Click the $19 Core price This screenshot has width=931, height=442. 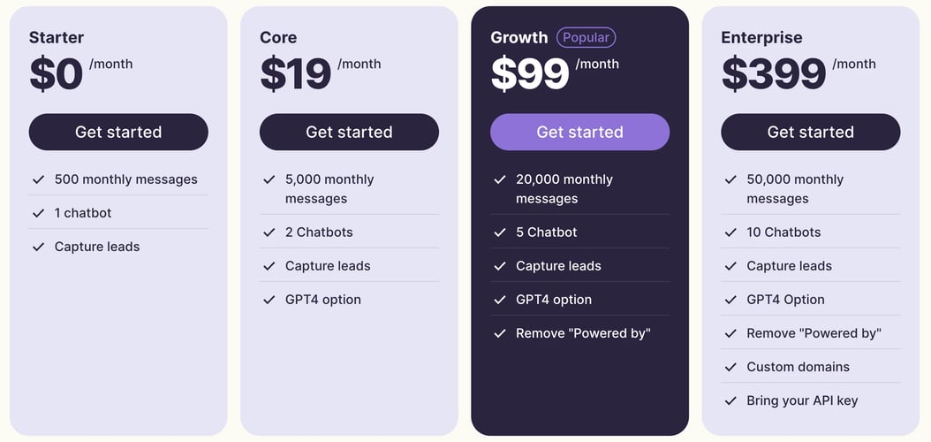pos(296,74)
